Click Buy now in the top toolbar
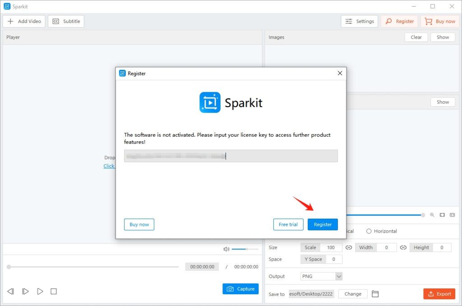 pos(439,21)
